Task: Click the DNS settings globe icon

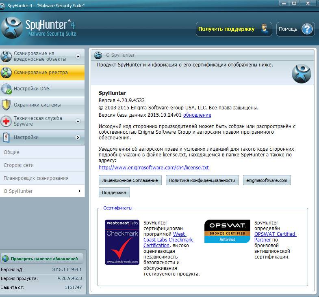Action: (6, 89)
